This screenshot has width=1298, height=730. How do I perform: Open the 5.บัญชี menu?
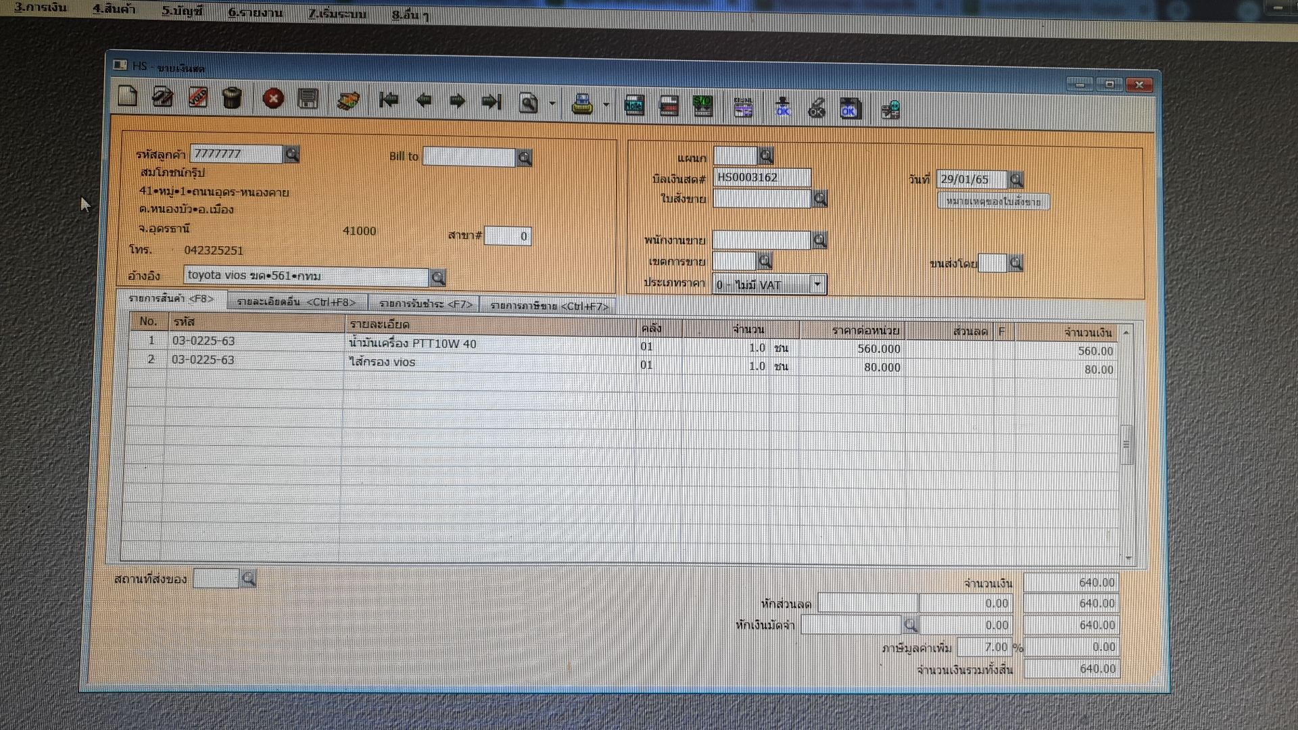[x=182, y=11]
